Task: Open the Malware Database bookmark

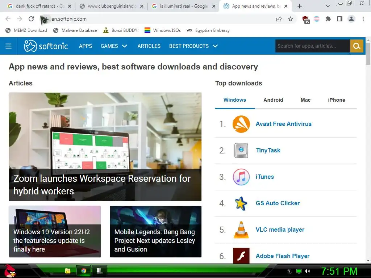Action: [x=75, y=30]
